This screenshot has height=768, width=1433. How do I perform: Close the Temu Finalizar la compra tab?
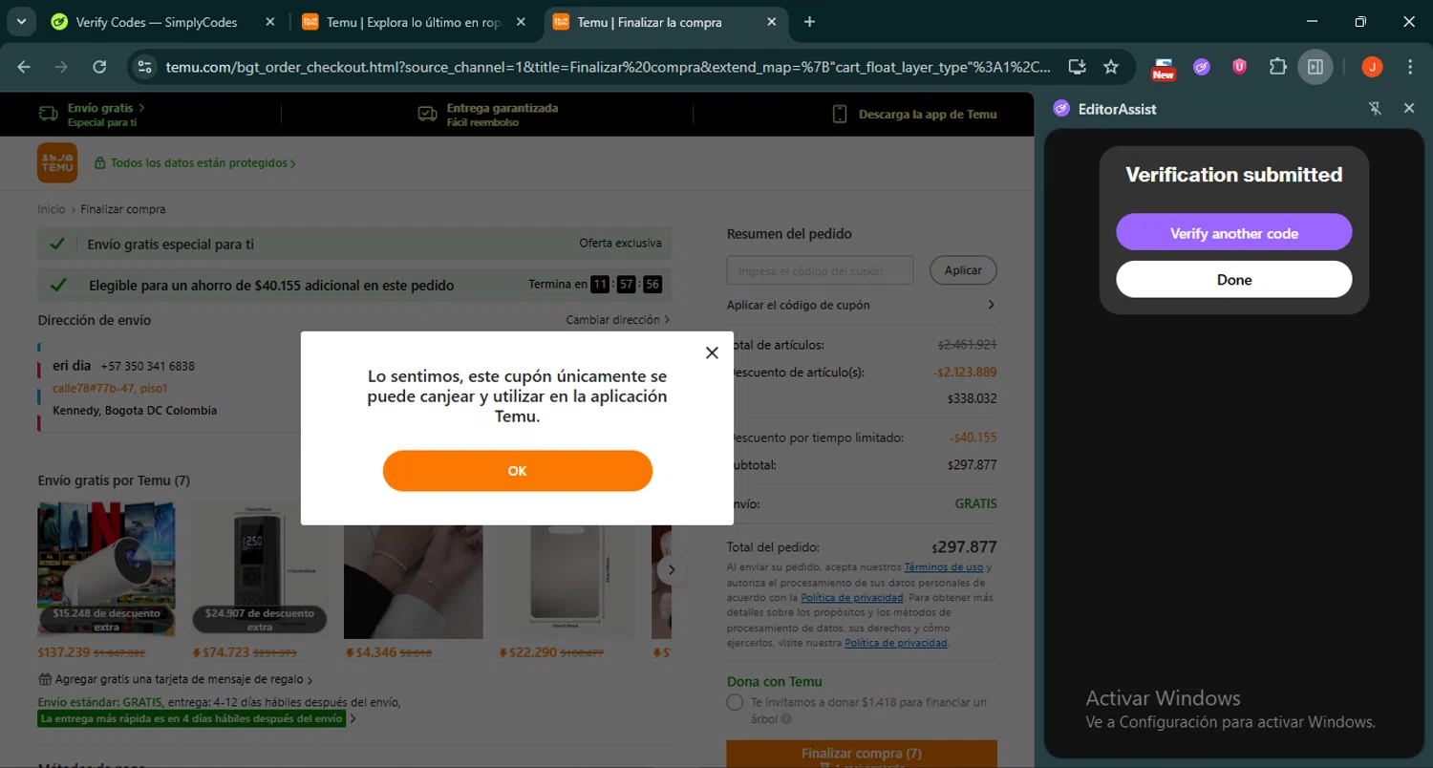click(771, 22)
